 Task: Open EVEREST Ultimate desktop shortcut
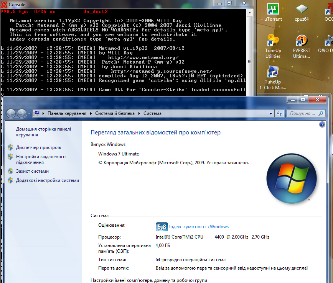pos(302,46)
